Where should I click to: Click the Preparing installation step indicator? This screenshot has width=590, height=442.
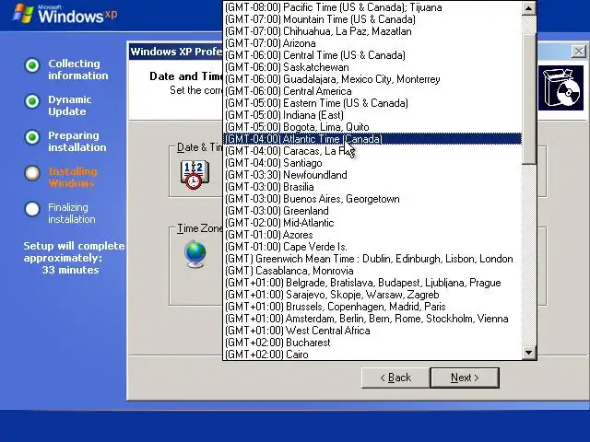point(32,137)
